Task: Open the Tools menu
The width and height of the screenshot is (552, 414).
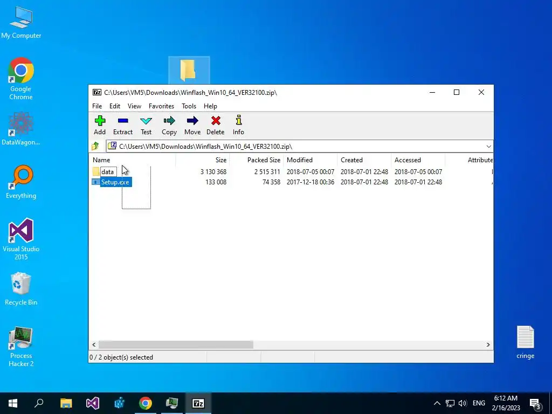Action: tap(189, 106)
